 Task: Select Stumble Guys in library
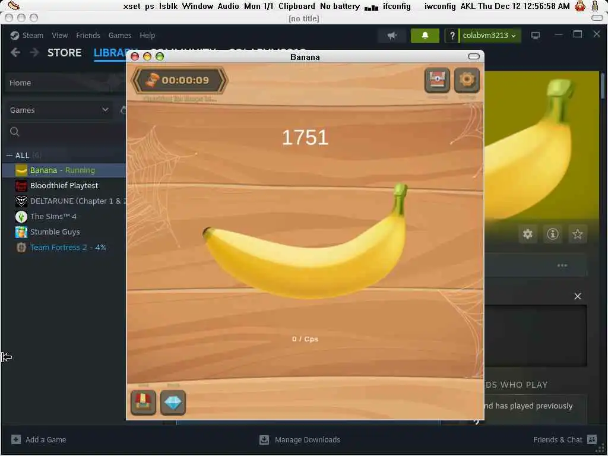(64, 232)
